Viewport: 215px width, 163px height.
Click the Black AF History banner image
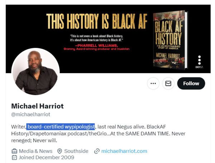point(108,39)
